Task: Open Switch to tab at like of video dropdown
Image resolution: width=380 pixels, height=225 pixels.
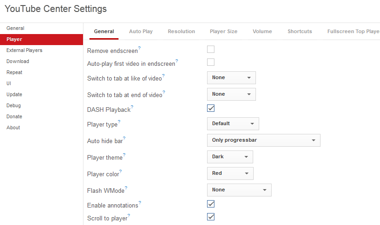Action: [232, 78]
